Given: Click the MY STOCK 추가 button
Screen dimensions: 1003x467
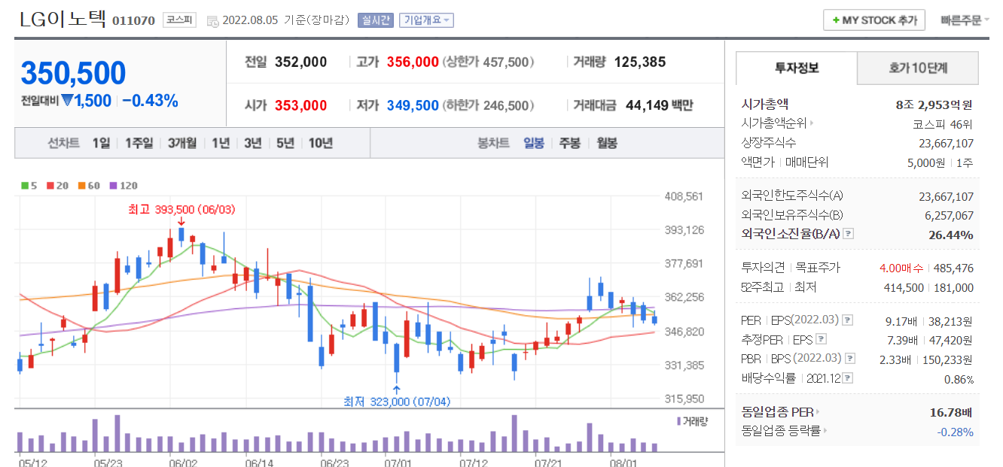Looking at the screenshot, I should coord(874,20).
